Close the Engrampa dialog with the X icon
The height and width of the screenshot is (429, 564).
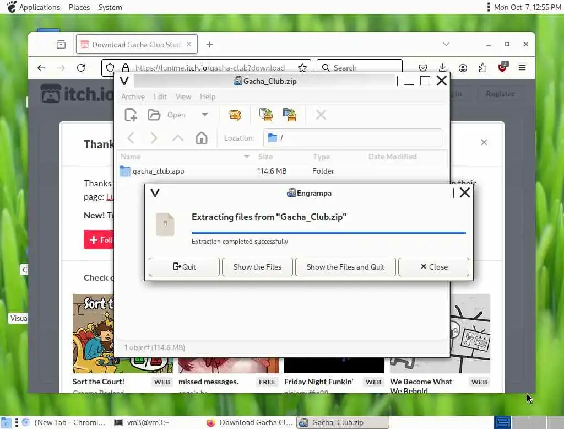tap(464, 192)
